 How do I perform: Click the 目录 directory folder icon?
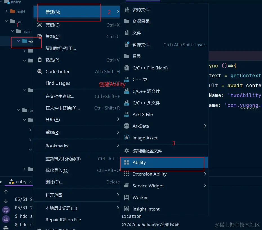point(127,56)
